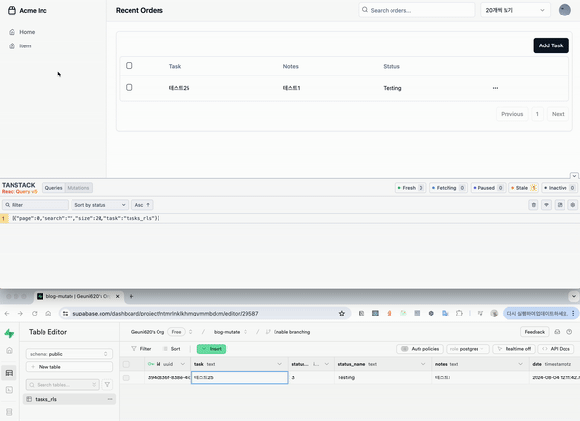Click the Supabase logo icon

click(x=9, y=333)
